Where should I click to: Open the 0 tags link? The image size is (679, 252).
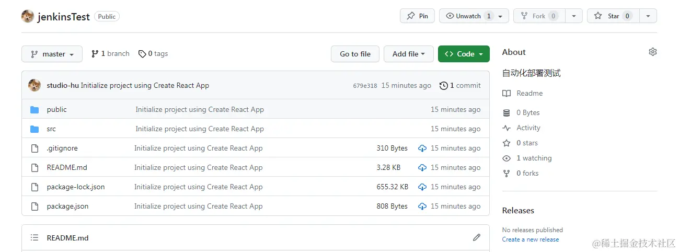point(153,54)
